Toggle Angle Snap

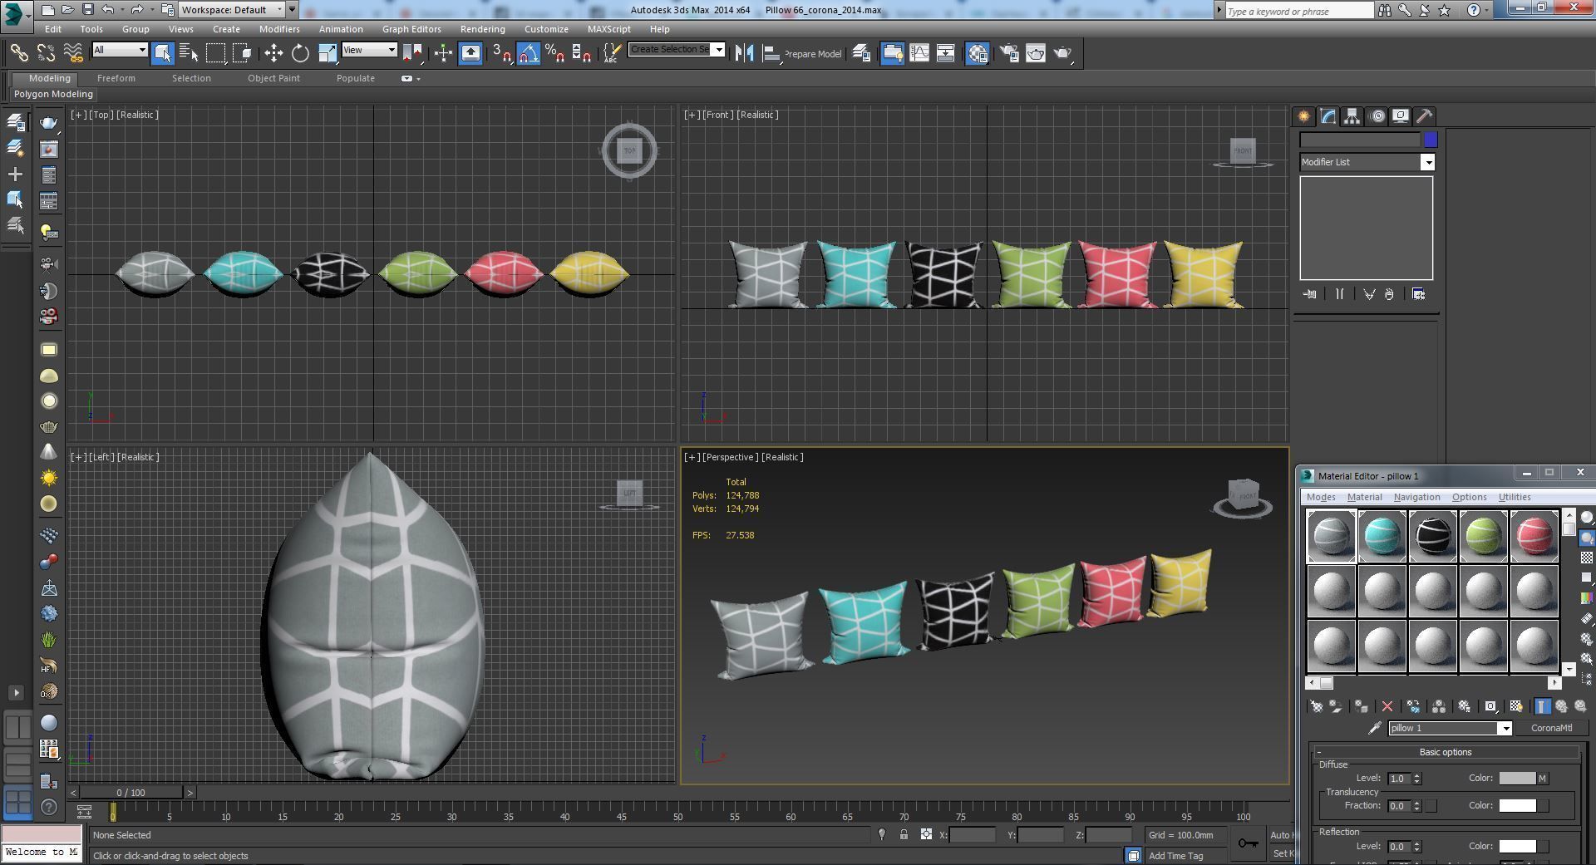(x=529, y=53)
